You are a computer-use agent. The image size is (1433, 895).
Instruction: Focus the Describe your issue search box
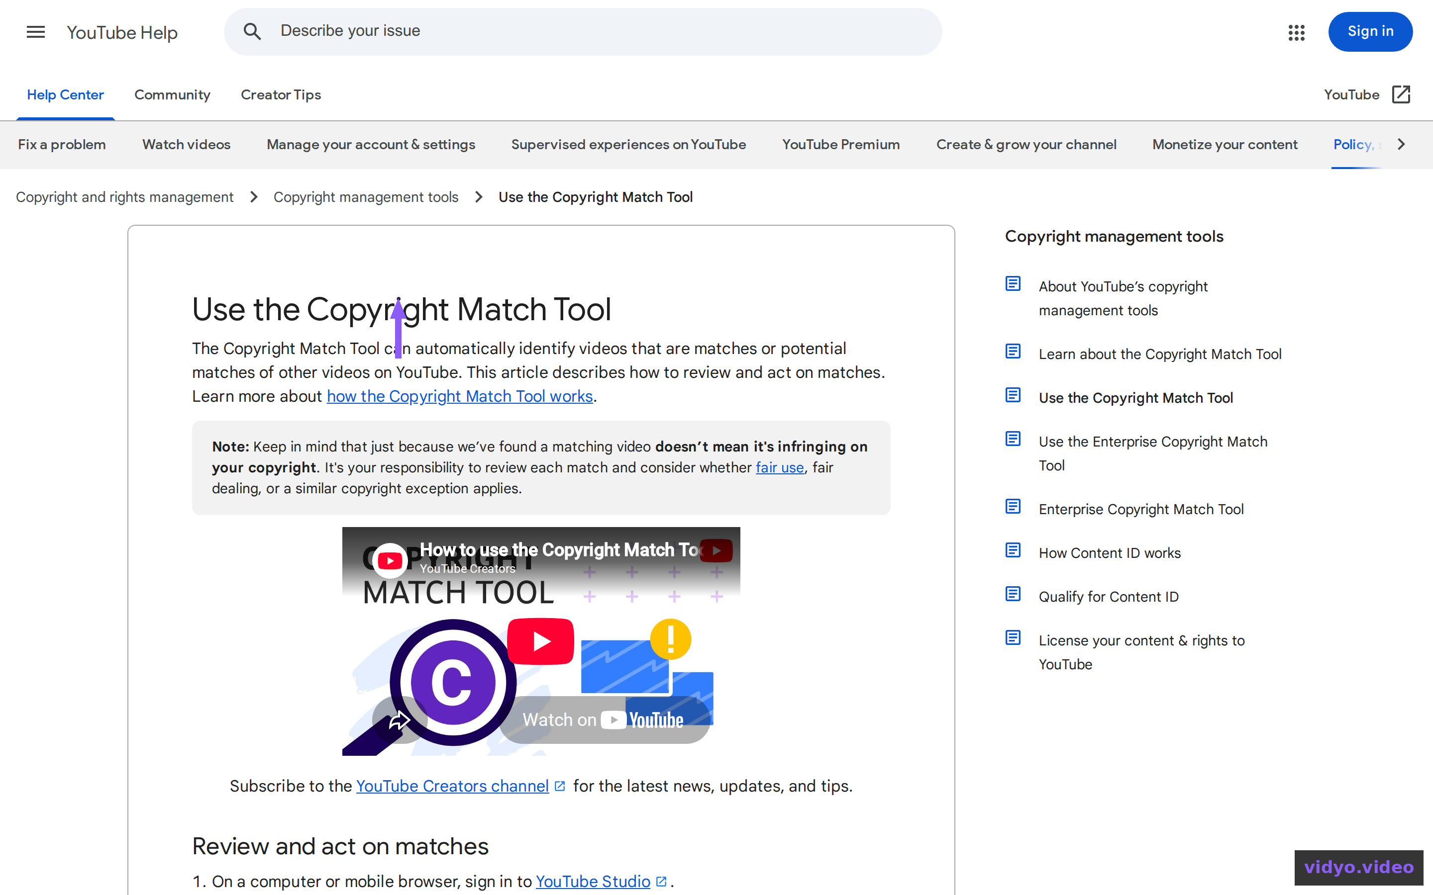point(583,31)
